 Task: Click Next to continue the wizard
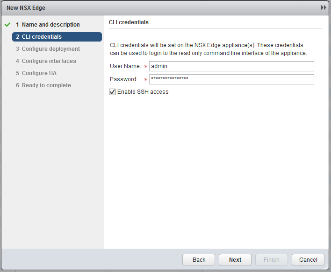pyautogui.click(x=235, y=260)
